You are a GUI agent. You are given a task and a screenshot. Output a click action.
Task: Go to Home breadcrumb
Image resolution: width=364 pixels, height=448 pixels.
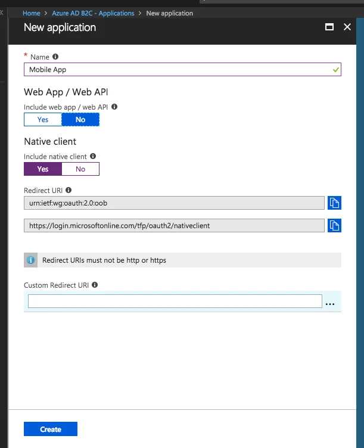32,13
